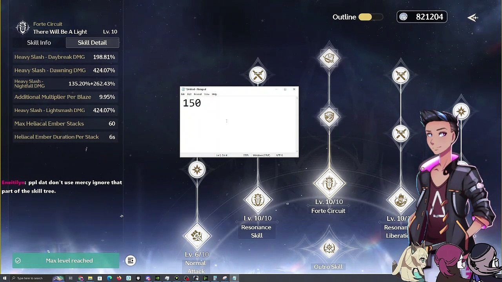Open Windows Start menu
Screen dimensions: 502x282
4,278
